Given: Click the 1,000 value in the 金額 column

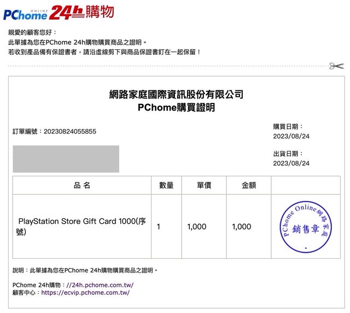Looking at the screenshot, I should coord(242,227).
